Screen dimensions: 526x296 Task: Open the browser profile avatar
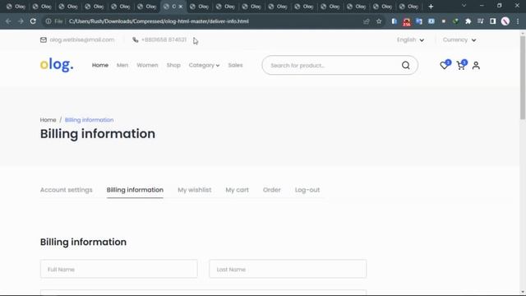(x=505, y=21)
